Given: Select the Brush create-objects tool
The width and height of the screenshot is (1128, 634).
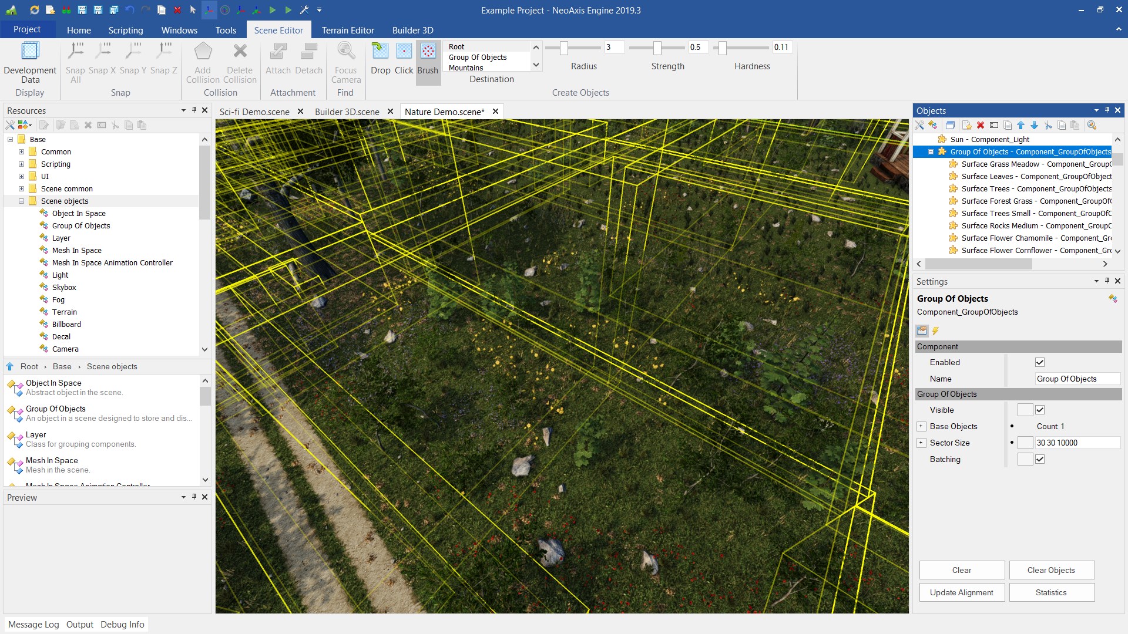Looking at the screenshot, I should 428,58.
